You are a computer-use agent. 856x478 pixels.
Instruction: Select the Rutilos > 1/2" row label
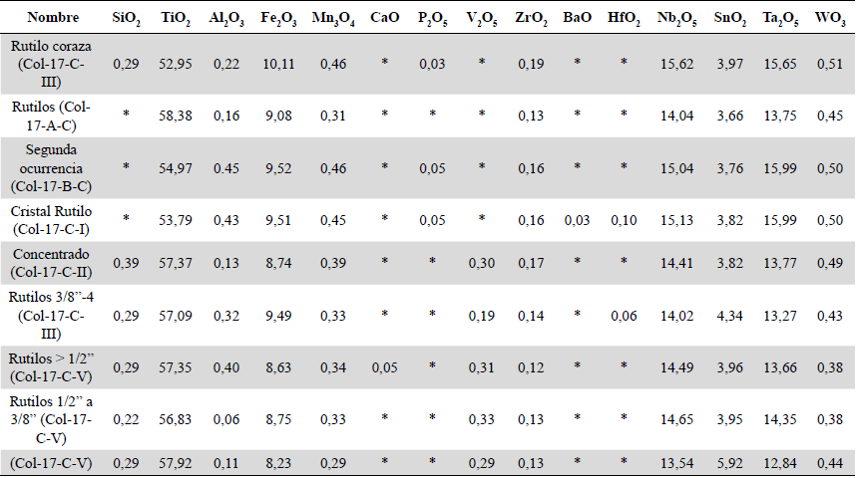point(49,366)
